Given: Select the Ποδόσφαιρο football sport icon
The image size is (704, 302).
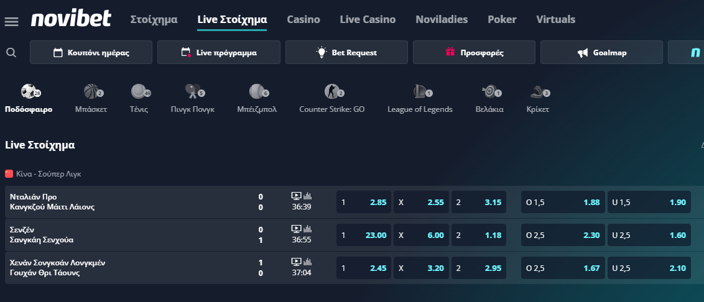Looking at the screenshot, I should click(x=29, y=93).
